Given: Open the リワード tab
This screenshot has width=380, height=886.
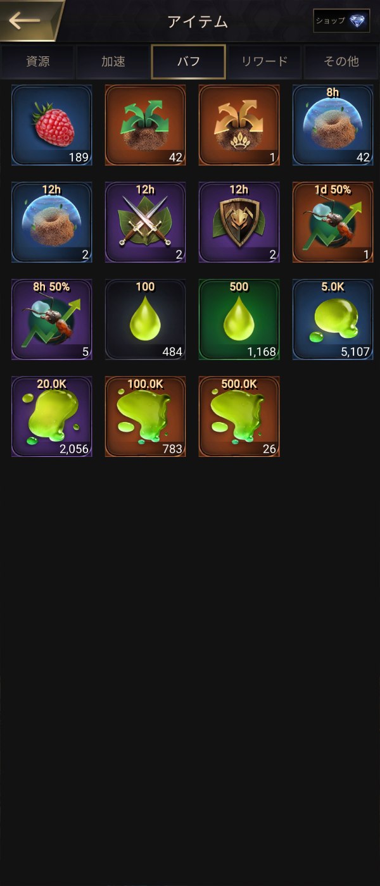Looking at the screenshot, I should 264,61.
